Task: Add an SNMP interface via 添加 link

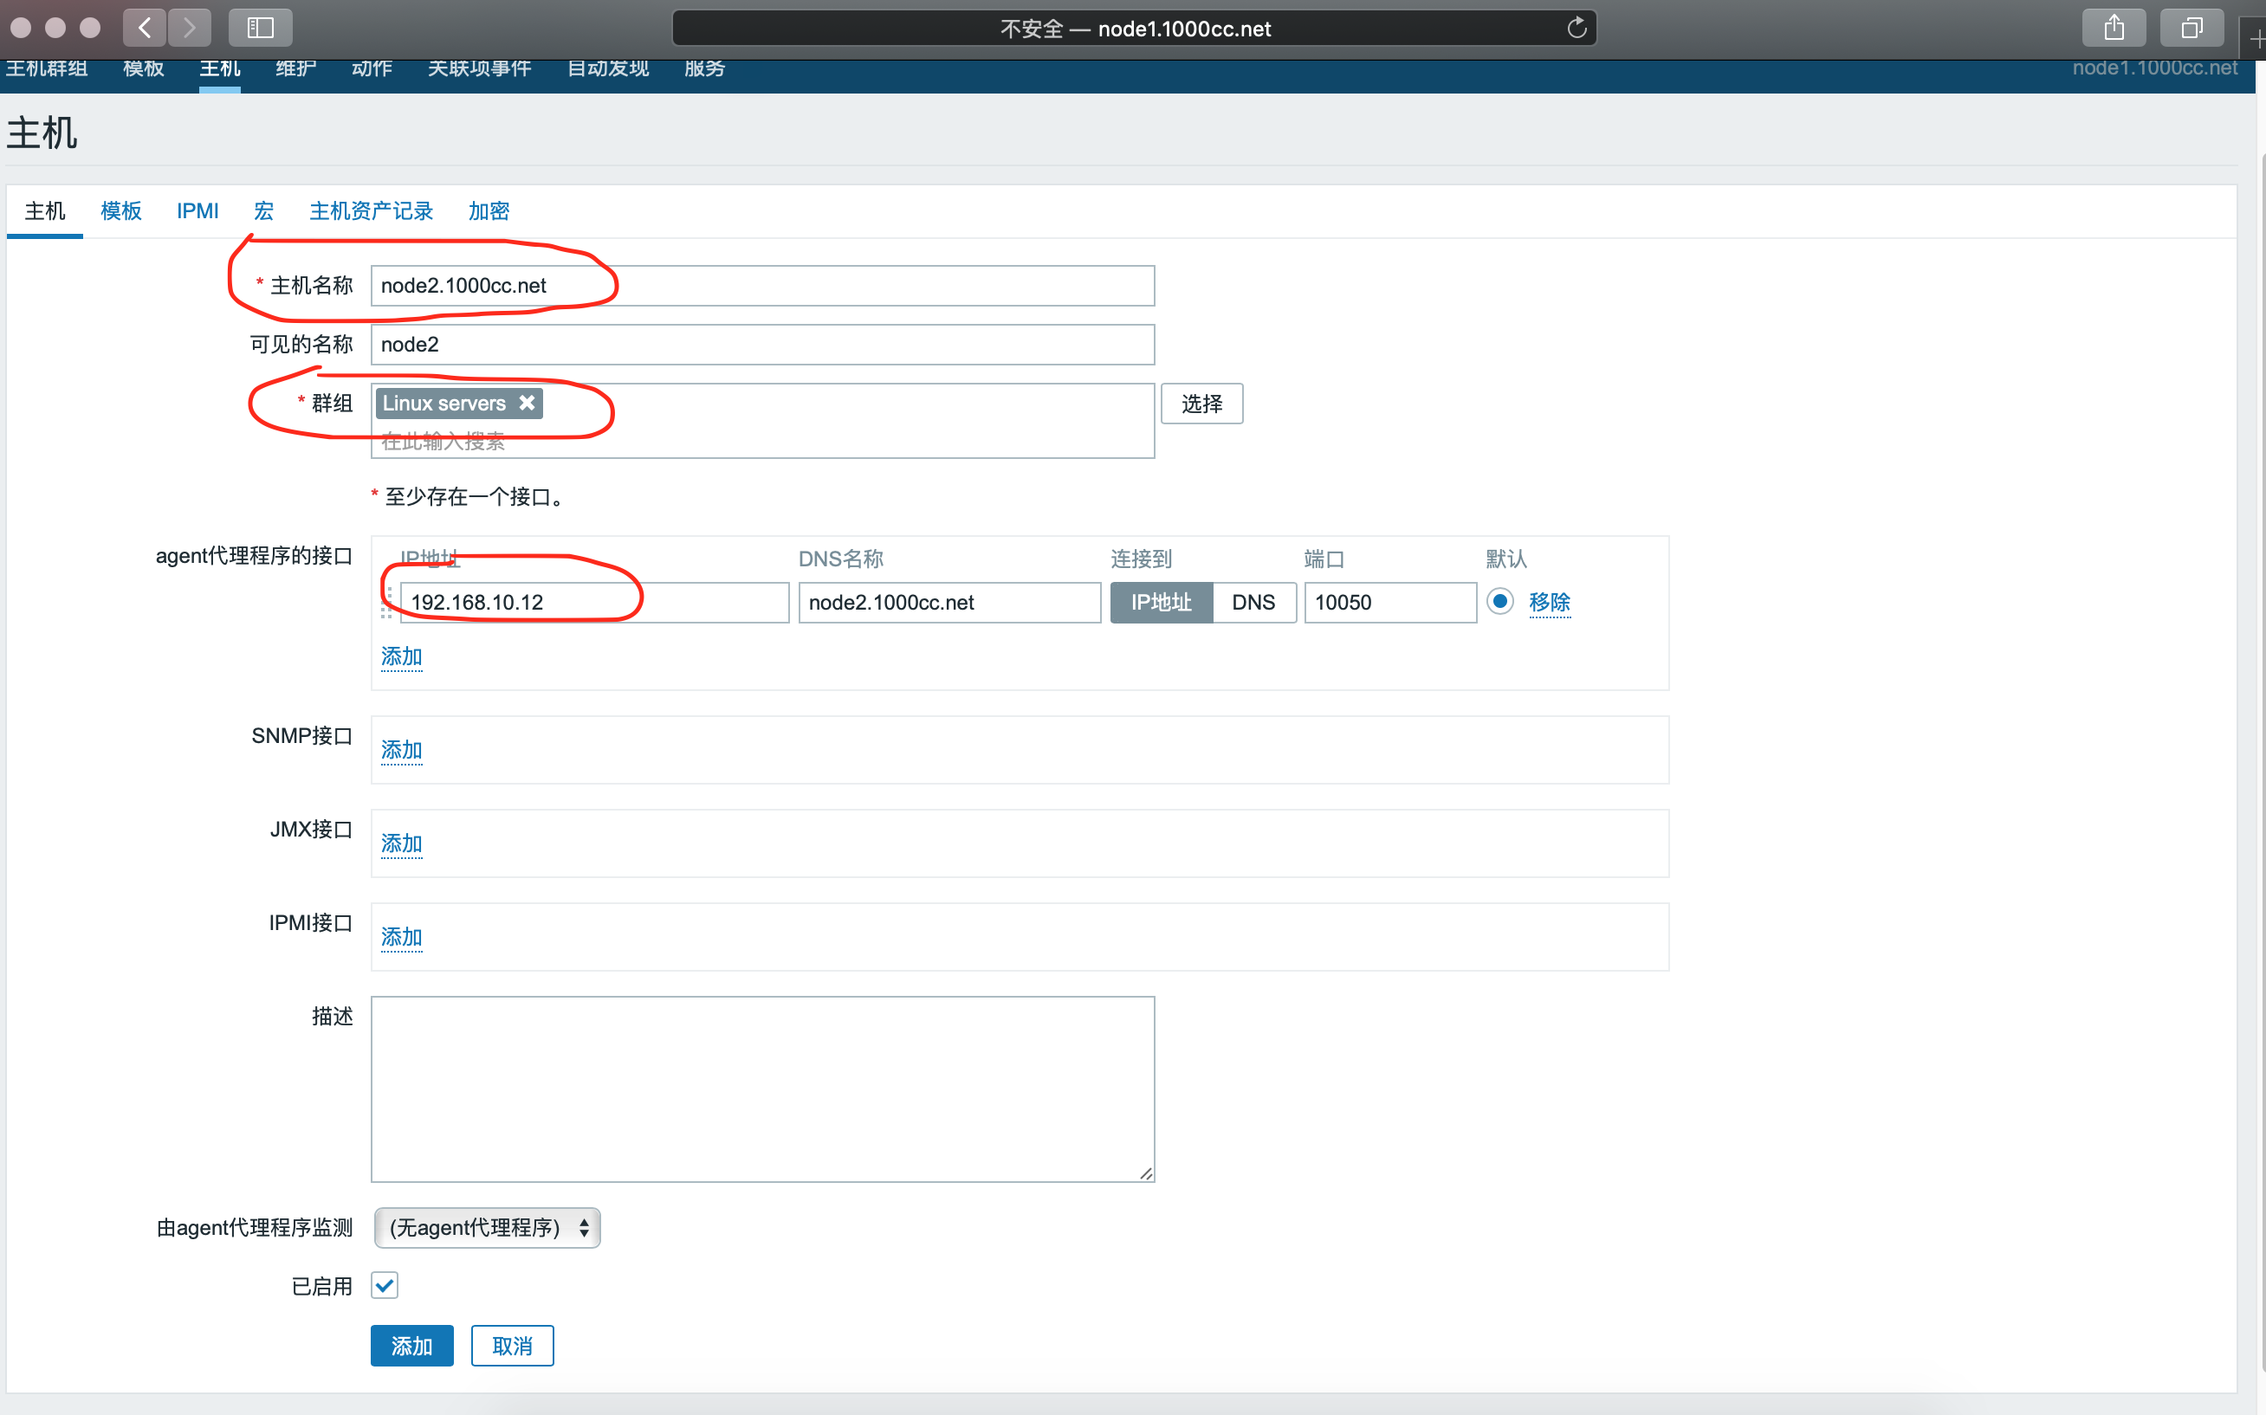Action: pos(402,750)
